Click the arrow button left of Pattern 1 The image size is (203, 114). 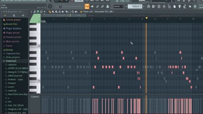[126, 6]
